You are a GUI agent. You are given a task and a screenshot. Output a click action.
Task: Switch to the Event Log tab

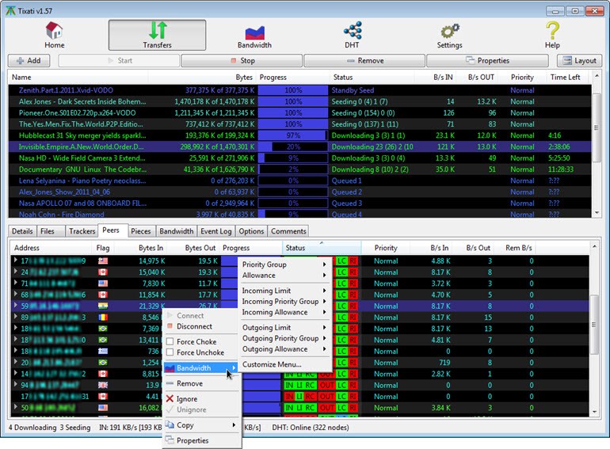coord(215,231)
